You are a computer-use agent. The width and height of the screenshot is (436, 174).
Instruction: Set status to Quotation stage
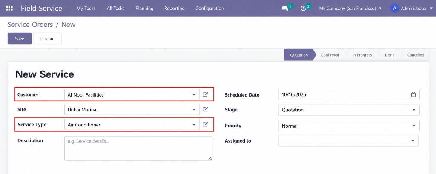(x=299, y=55)
